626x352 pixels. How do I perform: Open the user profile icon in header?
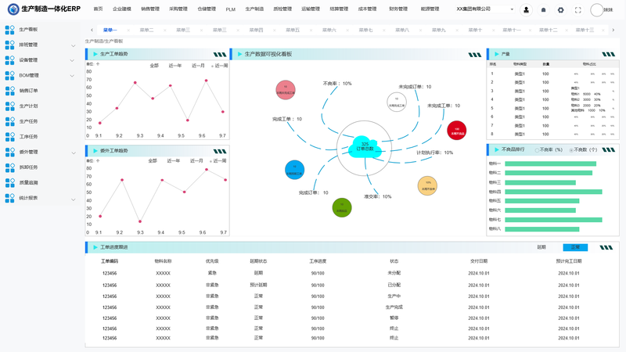click(x=526, y=10)
